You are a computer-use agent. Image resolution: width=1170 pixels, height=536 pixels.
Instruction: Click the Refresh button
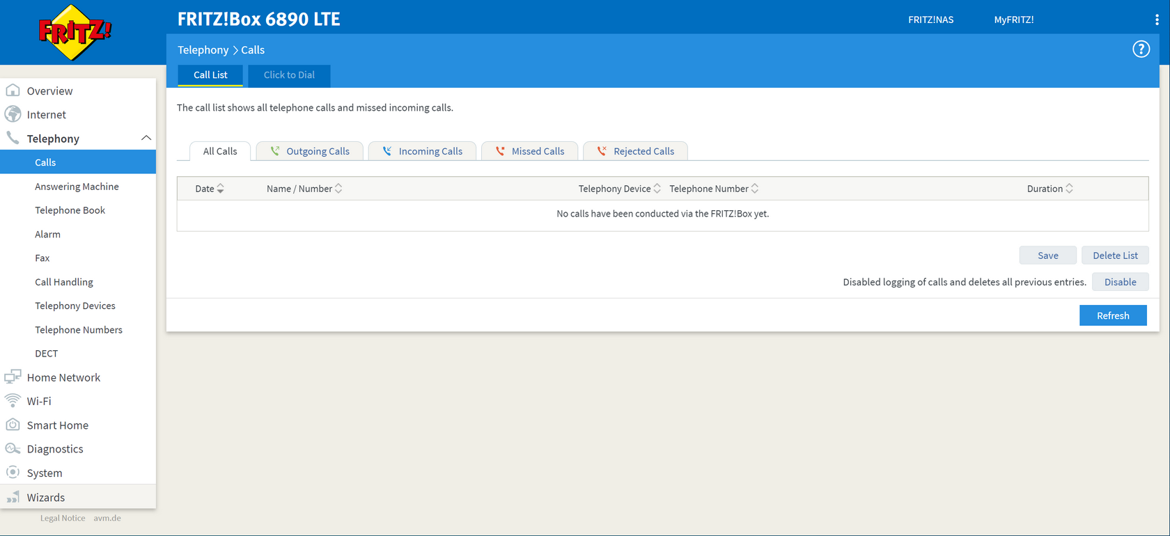pos(1113,315)
